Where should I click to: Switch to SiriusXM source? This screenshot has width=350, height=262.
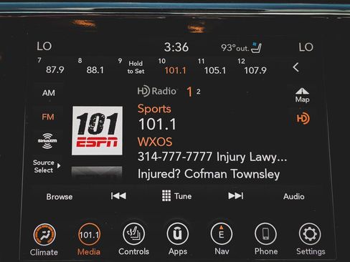47,141
